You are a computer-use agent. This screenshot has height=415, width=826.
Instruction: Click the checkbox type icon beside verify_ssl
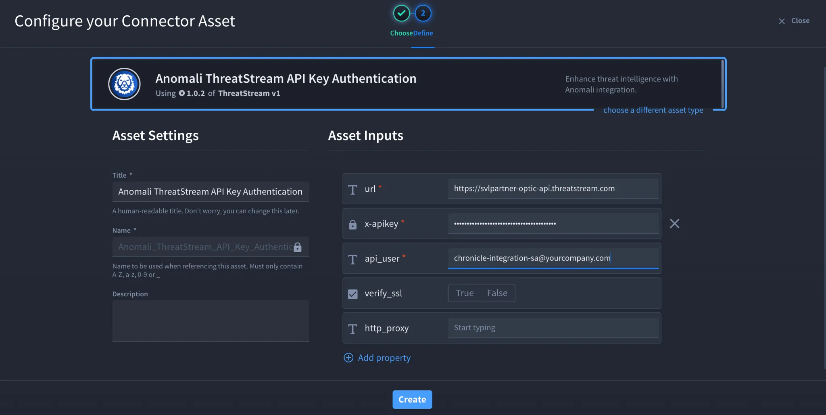tap(353, 294)
